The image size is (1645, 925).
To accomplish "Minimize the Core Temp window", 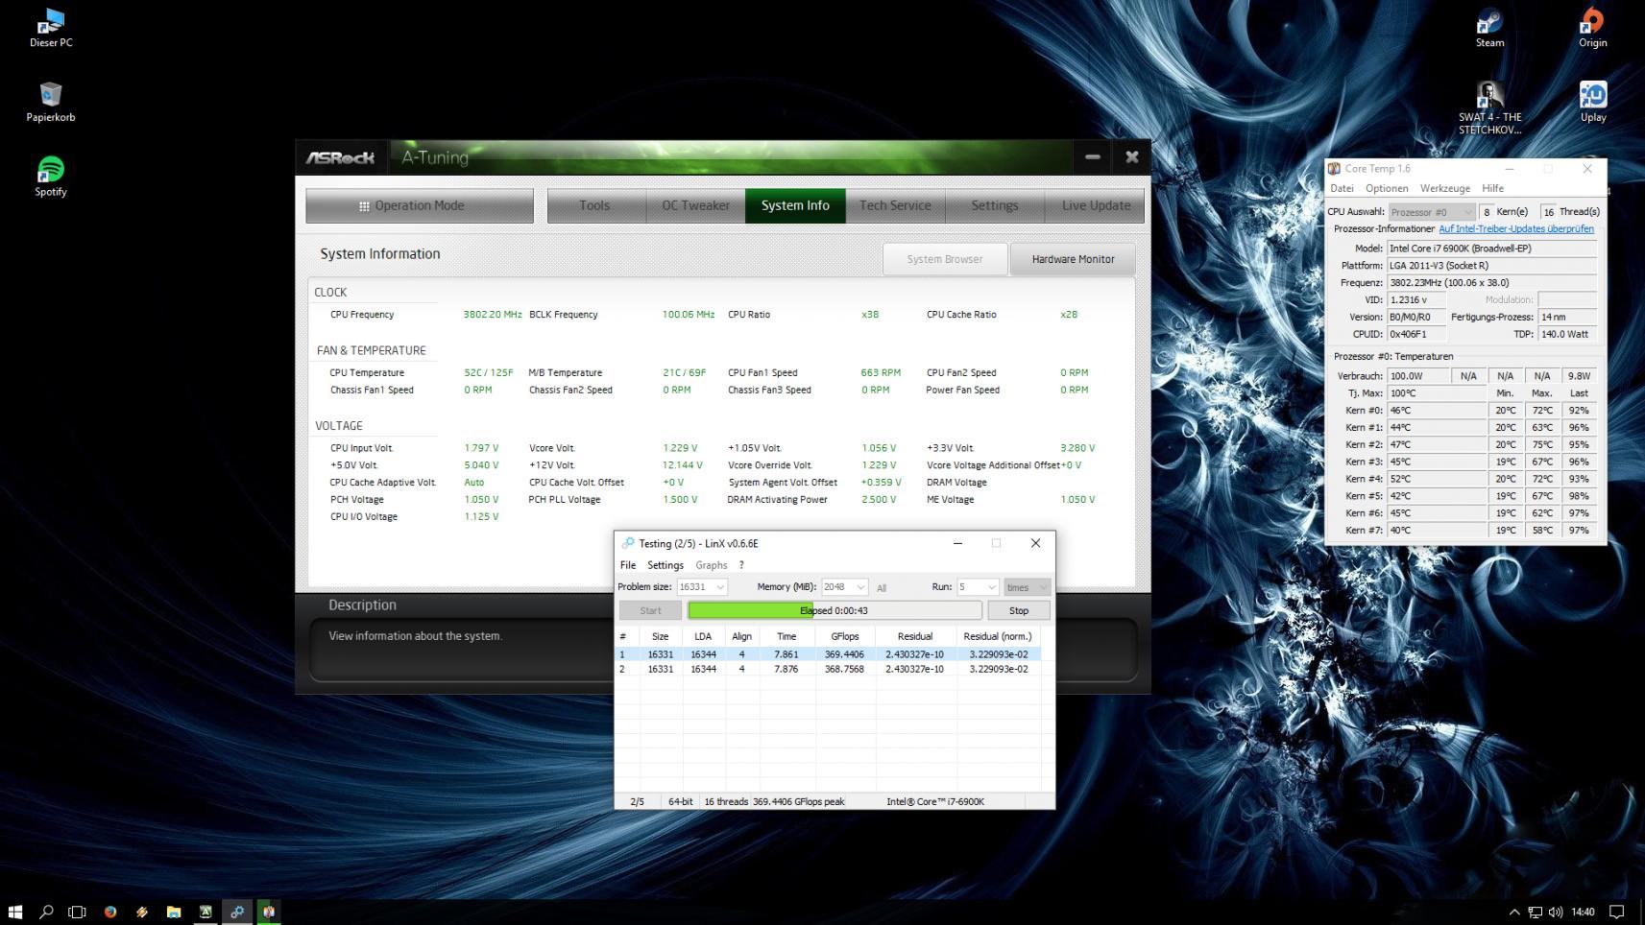I will tap(1509, 169).
